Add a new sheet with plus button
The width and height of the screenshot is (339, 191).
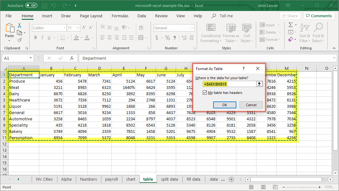(231, 179)
